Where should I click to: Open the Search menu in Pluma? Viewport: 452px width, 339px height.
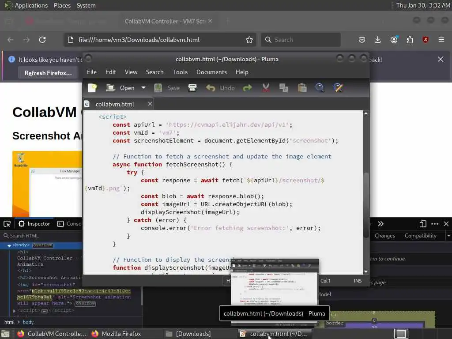point(154,72)
